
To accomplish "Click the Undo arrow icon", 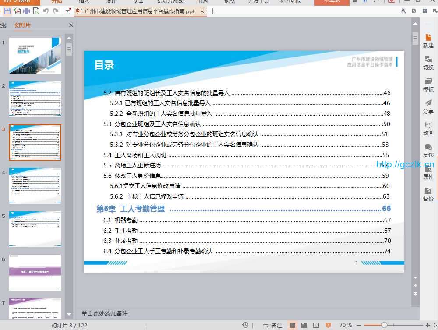I will (x=46, y=11).
